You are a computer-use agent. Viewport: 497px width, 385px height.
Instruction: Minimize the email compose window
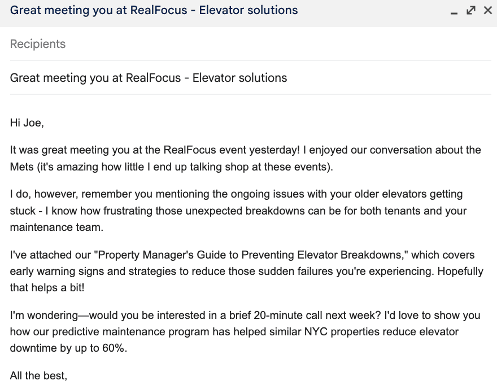coord(455,11)
